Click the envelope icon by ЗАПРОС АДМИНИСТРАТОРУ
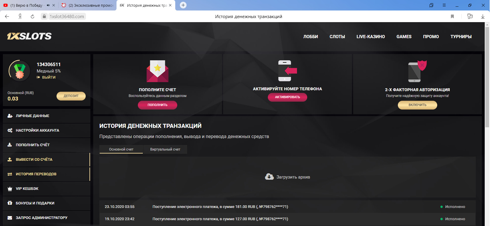 click(10, 218)
